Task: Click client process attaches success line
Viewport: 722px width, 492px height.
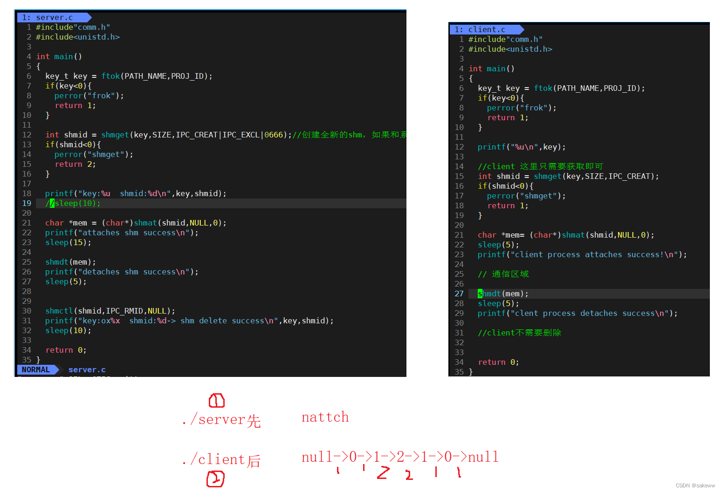Action: [x=582, y=254]
